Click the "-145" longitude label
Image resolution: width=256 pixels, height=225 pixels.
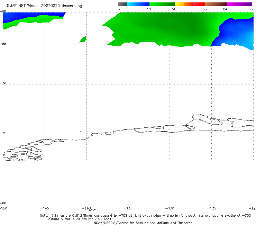(45, 208)
